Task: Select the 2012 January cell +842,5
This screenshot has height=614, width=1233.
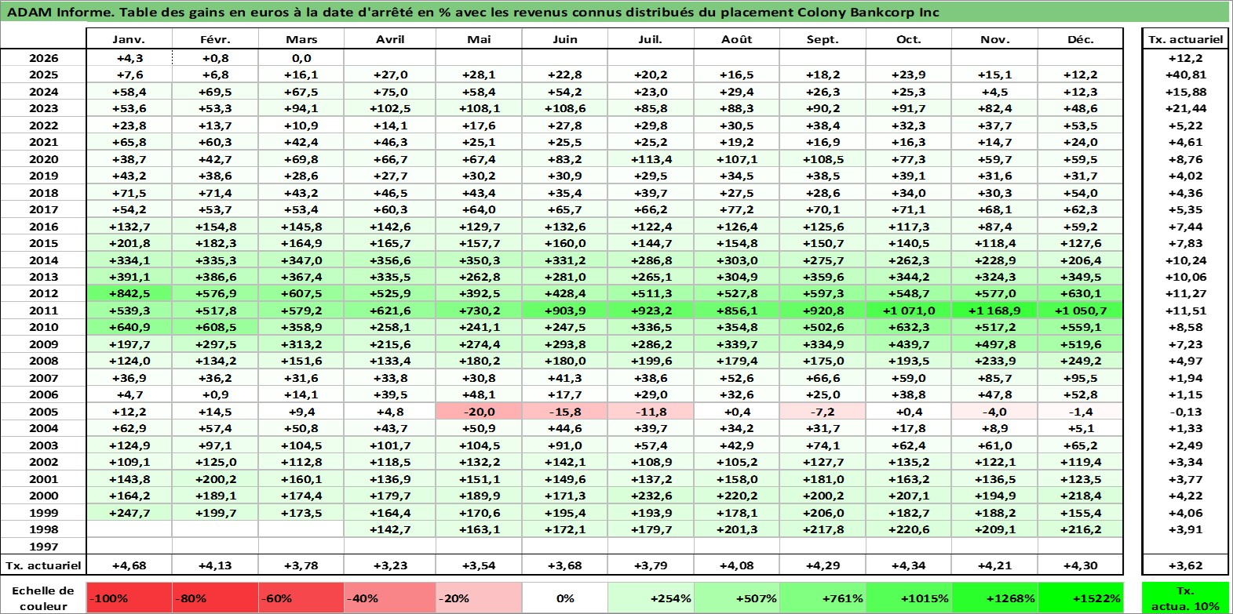Action: pos(129,293)
